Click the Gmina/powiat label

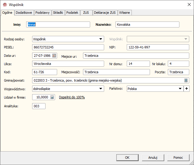(x=14, y=80)
